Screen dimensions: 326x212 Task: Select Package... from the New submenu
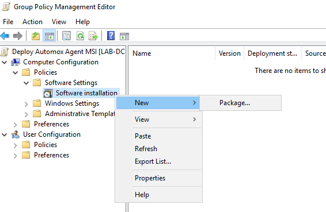pos(241,103)
